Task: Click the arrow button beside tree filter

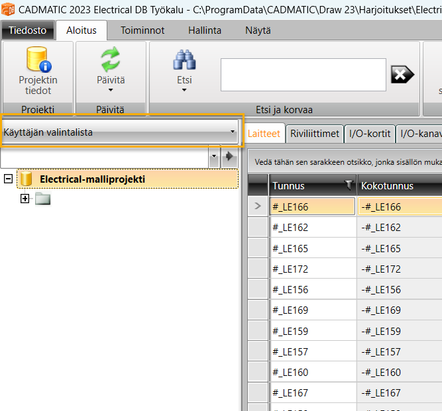Action: [229, 157]
